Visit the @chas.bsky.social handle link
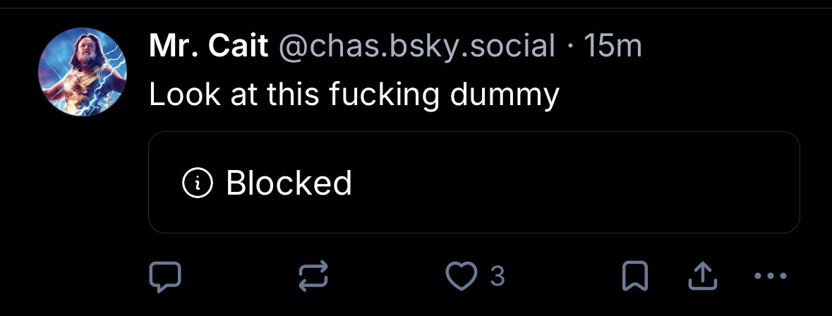 [417, 47]
